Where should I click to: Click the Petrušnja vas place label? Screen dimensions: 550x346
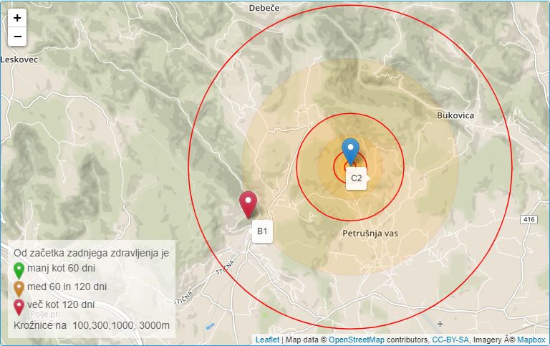coord(370,234)
